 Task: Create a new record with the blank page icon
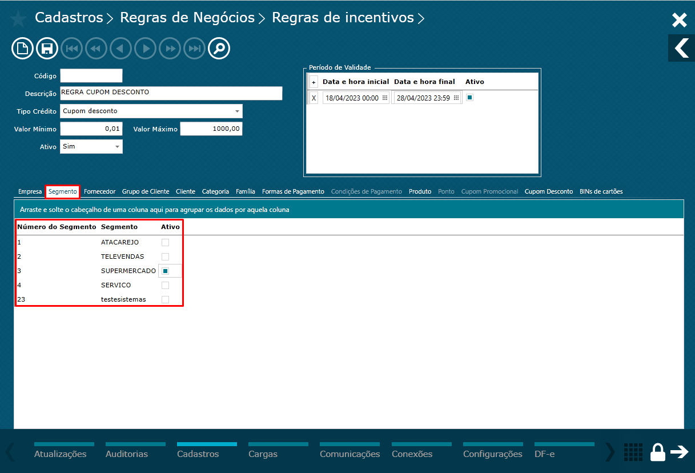pos(22,49)
